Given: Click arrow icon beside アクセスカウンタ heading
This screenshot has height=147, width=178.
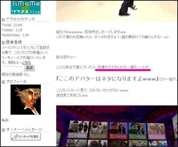Looking at the screenshot, I should coord(3,20).
